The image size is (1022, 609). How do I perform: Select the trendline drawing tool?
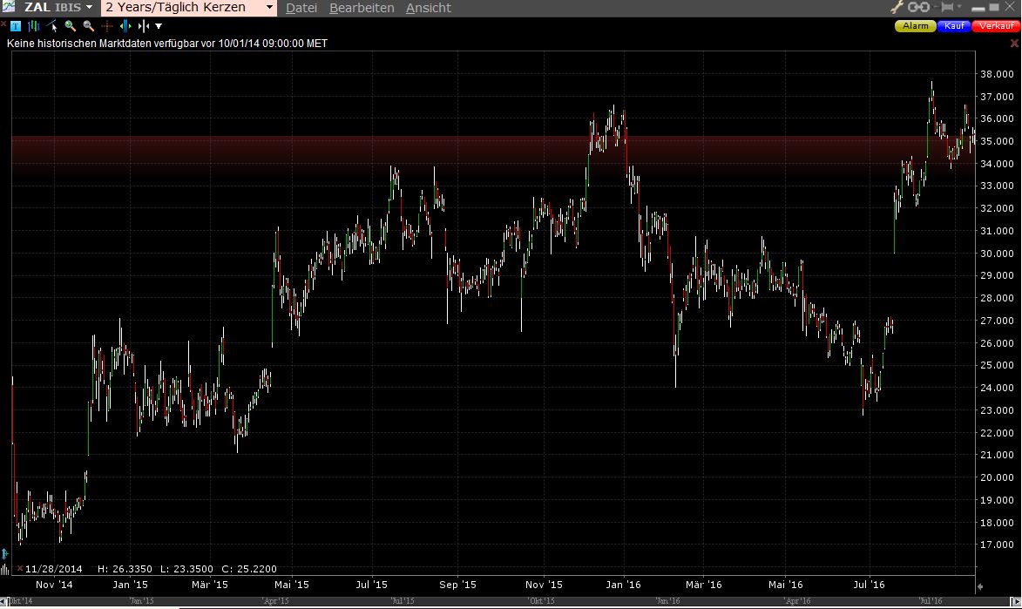tap(51, 26)
